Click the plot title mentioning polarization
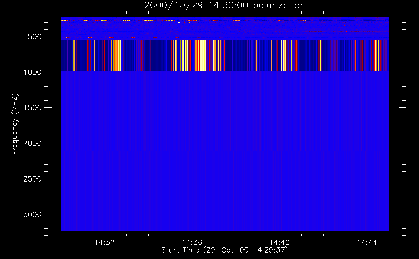 click(x=225, y=5)
